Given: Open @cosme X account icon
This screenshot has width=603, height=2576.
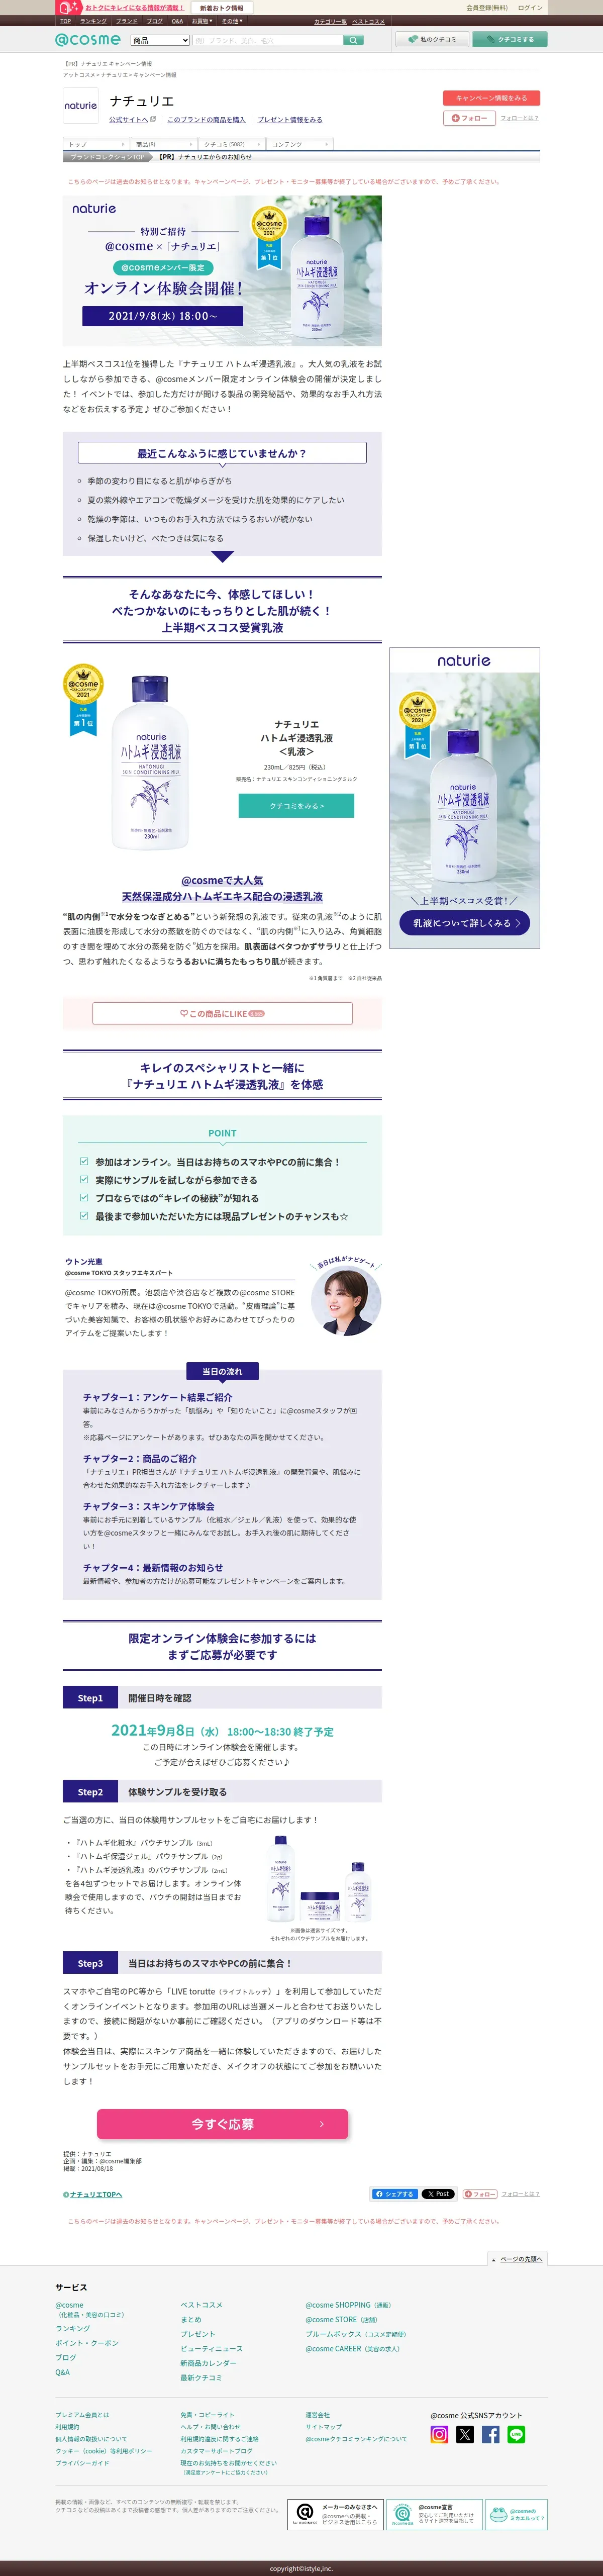Looking at the screenshot, I should pyautogui.click(x=465, y=2434).
